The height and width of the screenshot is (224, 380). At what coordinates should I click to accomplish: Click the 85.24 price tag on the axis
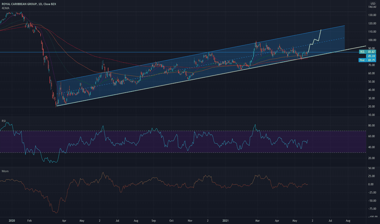tap(371, 56)
